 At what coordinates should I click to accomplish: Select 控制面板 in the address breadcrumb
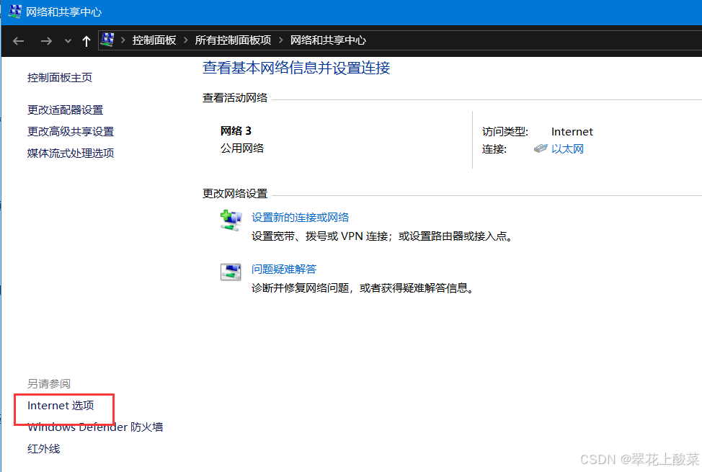[154, 40]
